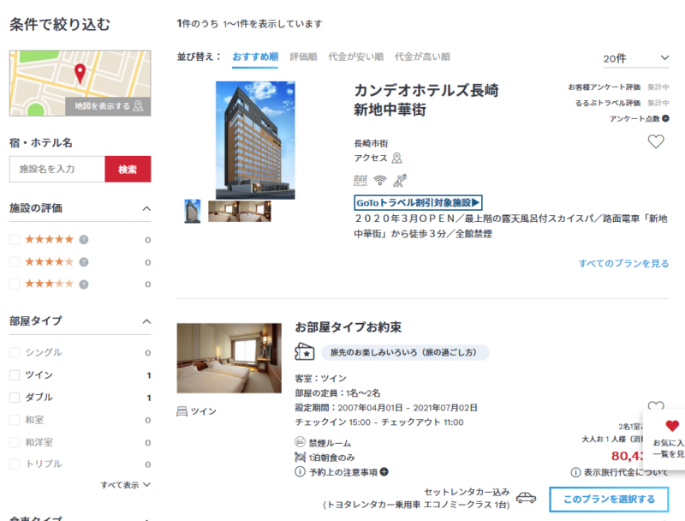685x521 pixels.
Task: Click the keyboard-style amenity icon
Action: [x=360, y=180]
